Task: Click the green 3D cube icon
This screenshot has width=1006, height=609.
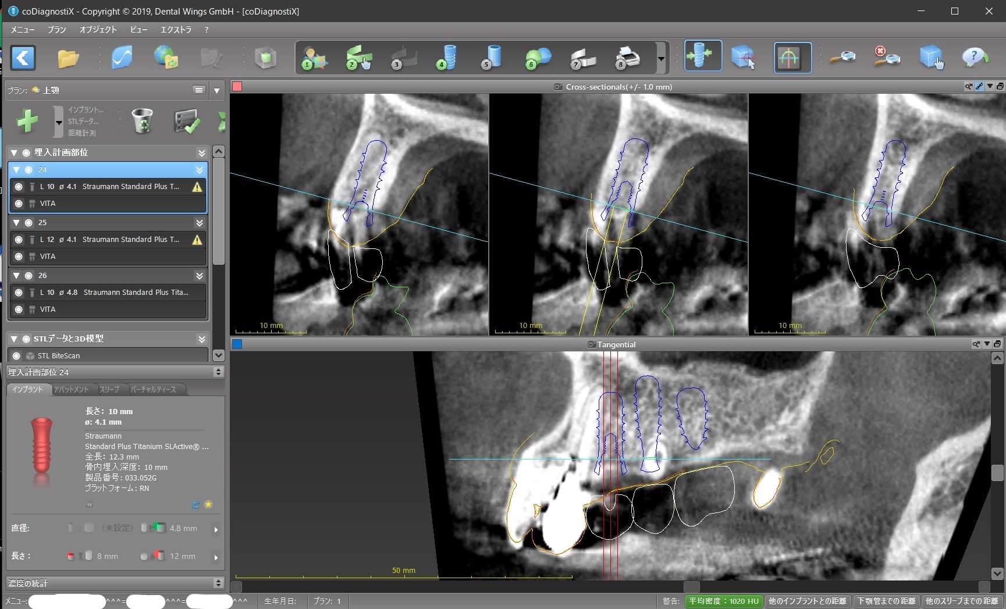Action: pyautogui.click(x=266, y=58)
